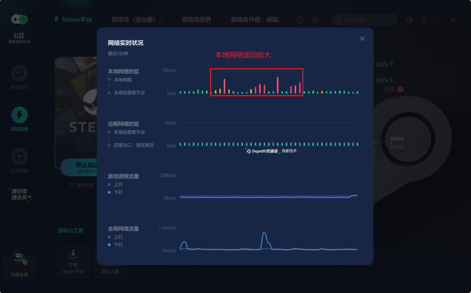Viewport: 471px width, 293px height.
Task: Click the 下载 Steam平台 tool tile
Action: pyautogui.click(x=73, y=262)
